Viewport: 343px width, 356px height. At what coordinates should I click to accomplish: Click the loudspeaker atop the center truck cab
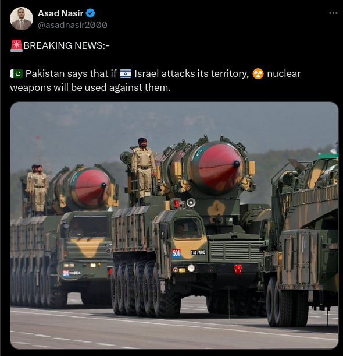191,203
